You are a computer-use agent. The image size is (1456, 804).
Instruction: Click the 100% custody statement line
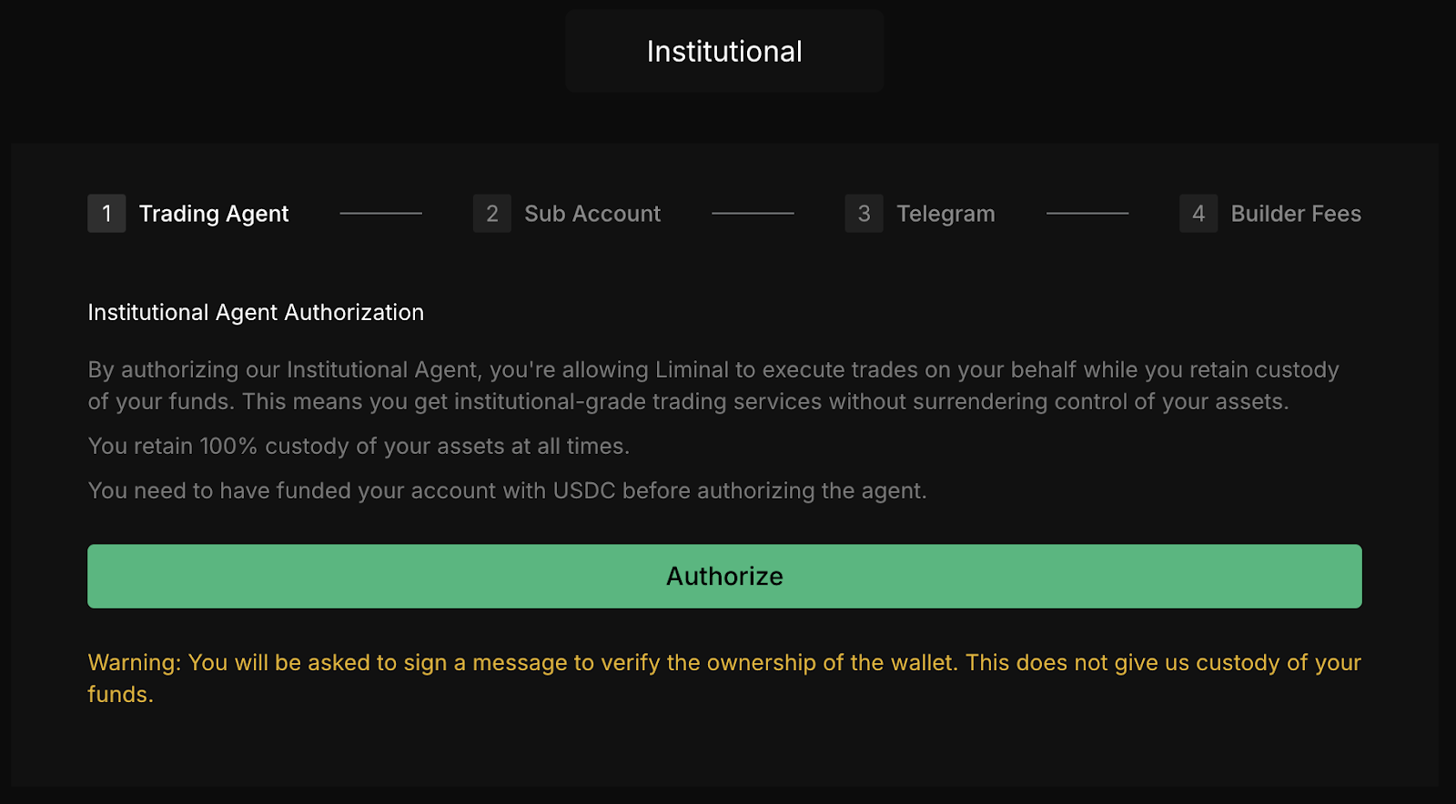[359, 447]
